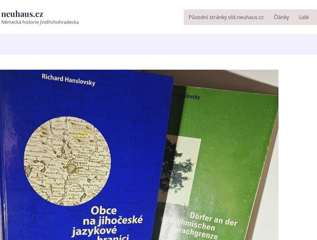Open the neuhaus.cz site title link
Viewport: 317px width, 240px height.
pyautogui.click(x=22, y=14)
